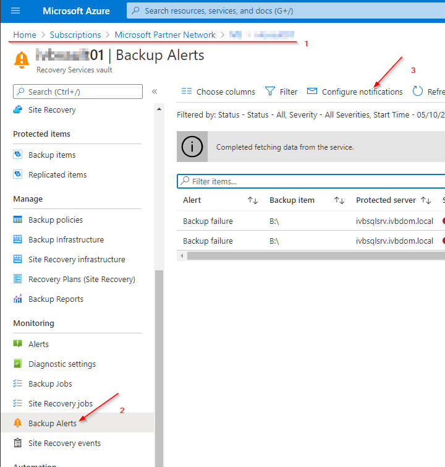Collapse the sidebar with the double-chevron button
This screenshot has height=467, width=445.
tap(155, 92)
